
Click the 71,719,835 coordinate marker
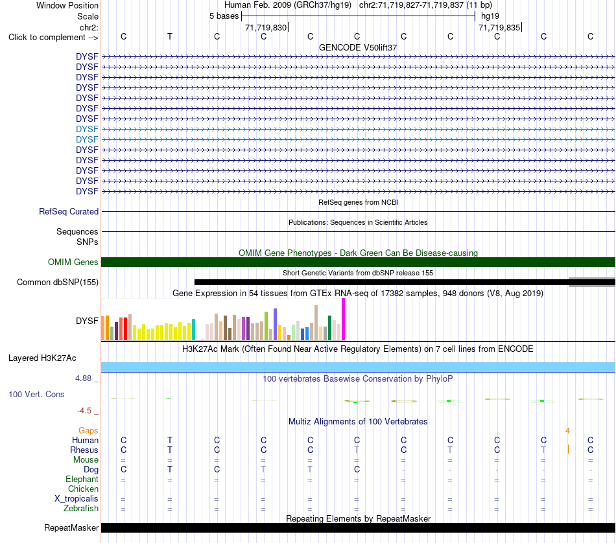pos(499,27)
